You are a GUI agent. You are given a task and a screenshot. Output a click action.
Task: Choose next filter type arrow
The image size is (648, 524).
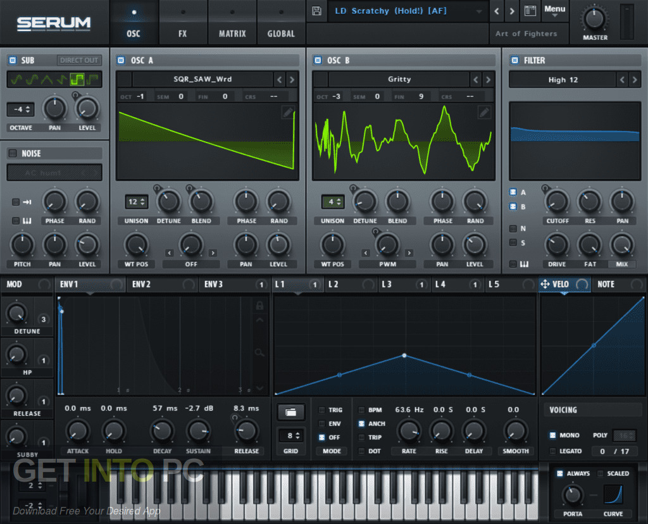pyautogui.click(x=634, y=79)
